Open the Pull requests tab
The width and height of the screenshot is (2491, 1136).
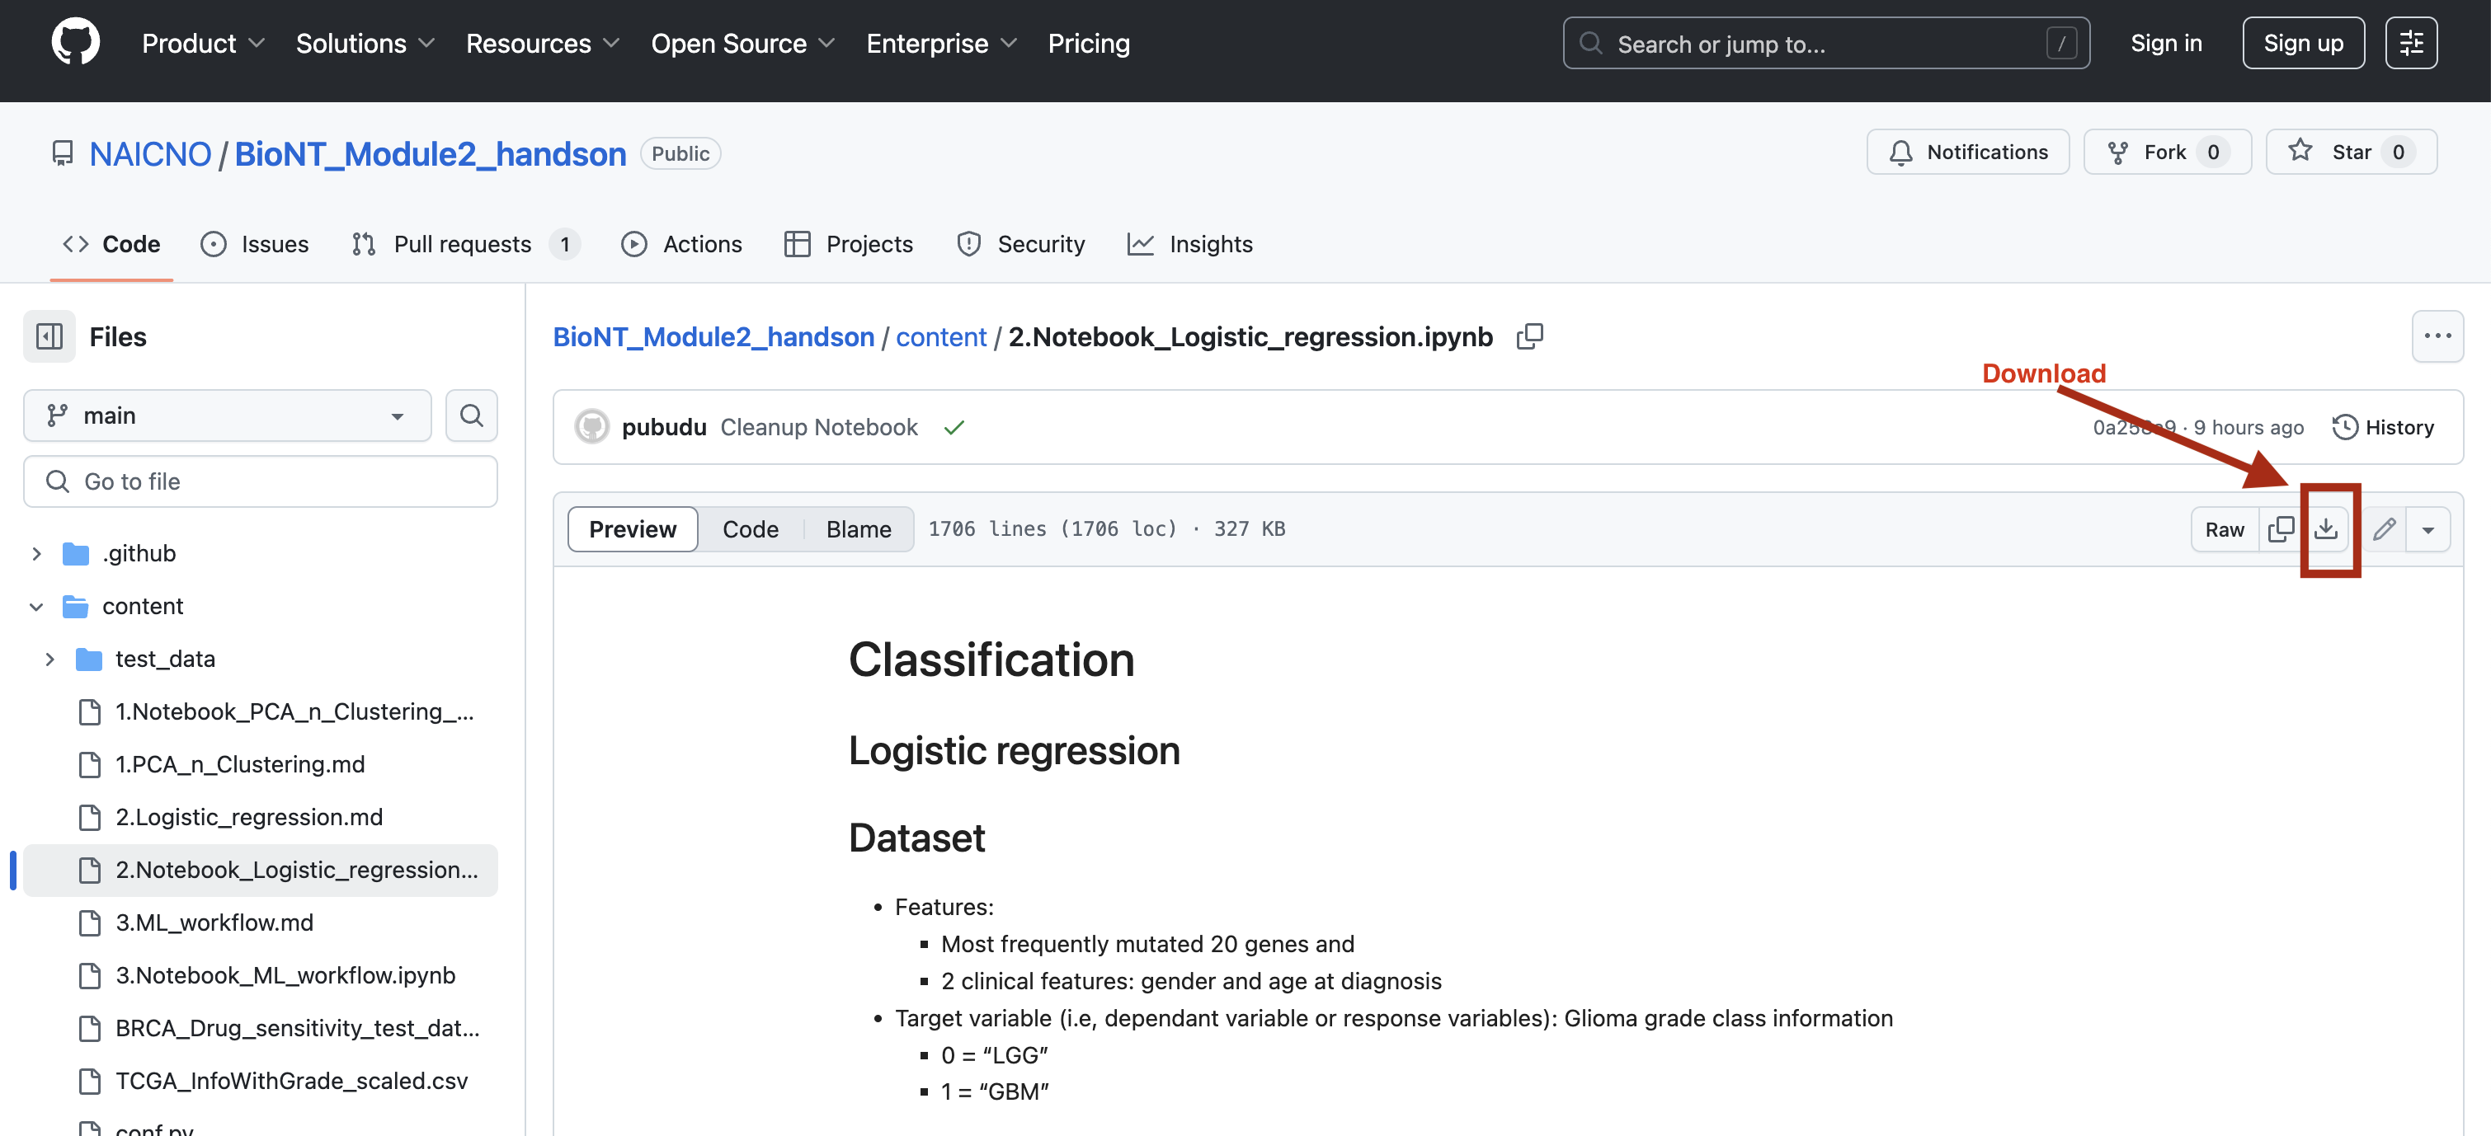(466, 244)
